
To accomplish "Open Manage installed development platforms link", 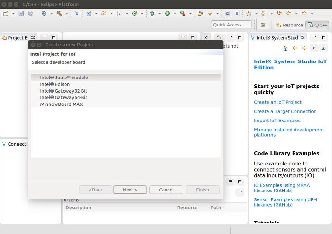I will tap(289, 132).
